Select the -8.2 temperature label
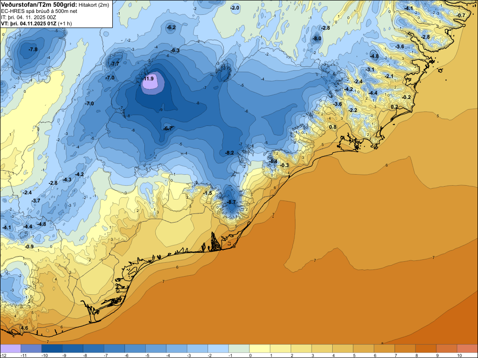Viewport: 478px width, 358px height. (229, 153)
